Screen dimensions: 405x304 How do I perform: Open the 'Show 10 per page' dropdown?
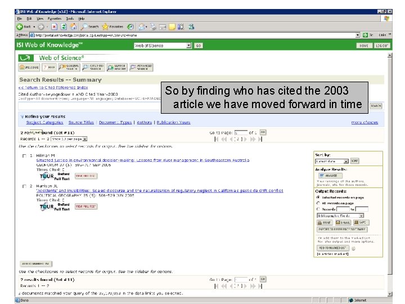69,139
